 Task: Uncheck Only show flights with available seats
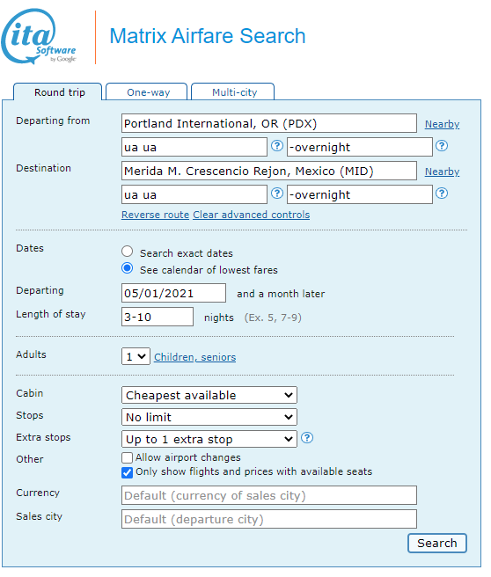[127, 472]
